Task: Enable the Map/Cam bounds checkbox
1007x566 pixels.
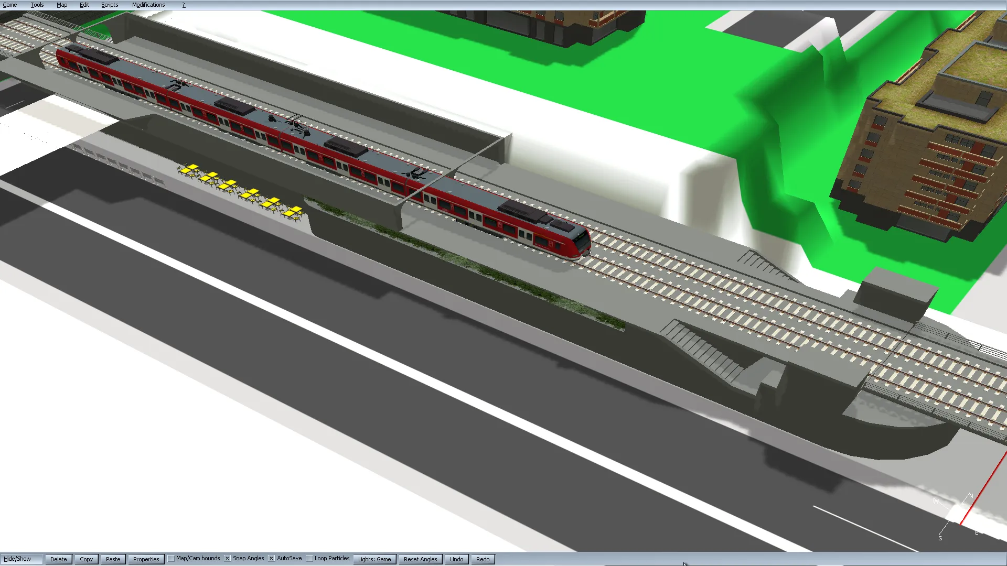Action: 171,559
